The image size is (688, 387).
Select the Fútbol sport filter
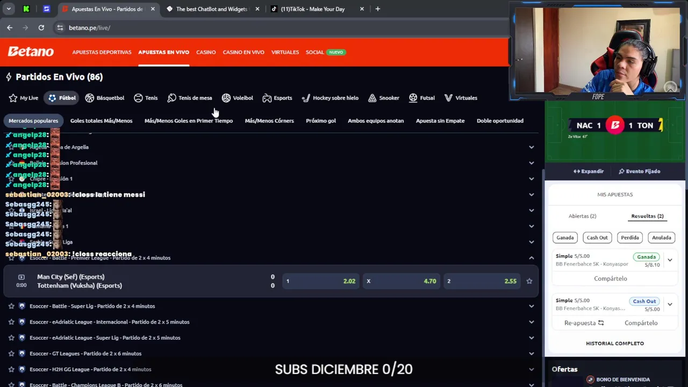[62, 98]
